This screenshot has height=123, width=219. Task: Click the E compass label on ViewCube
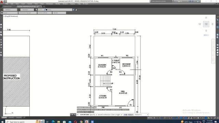212,24
